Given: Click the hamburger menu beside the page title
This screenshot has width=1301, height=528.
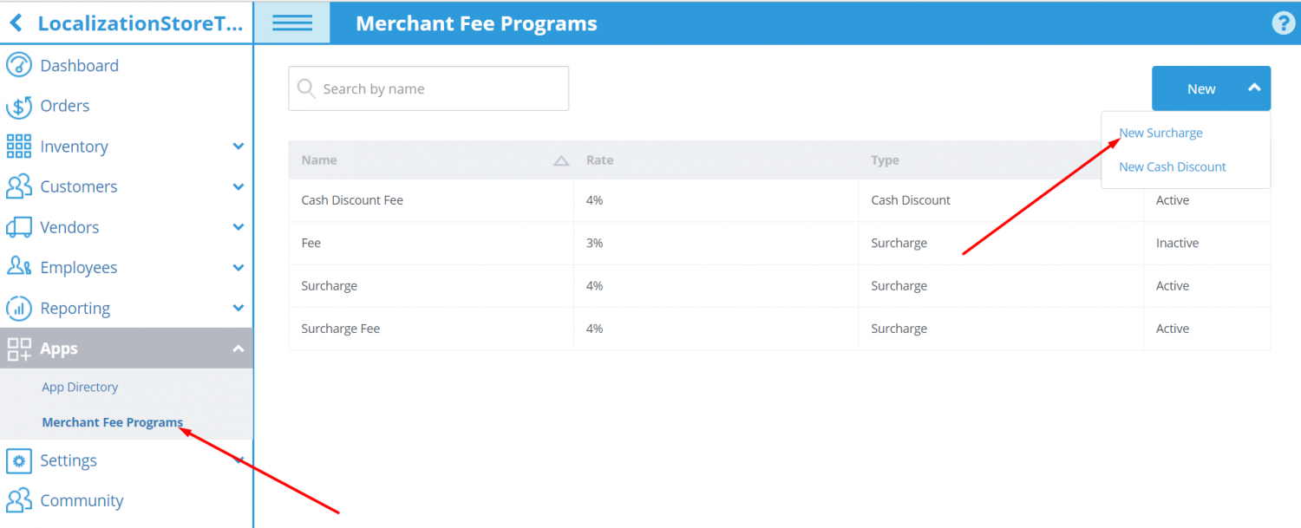Looking at the screenshot, I should point(291,23).
